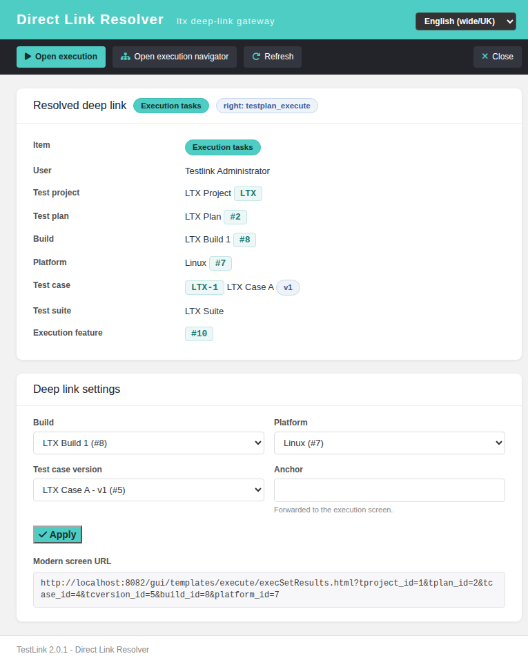Click the Open execution button label
Image resolution: width=528 pixels, height=665 pixels.
pos(66,57)
